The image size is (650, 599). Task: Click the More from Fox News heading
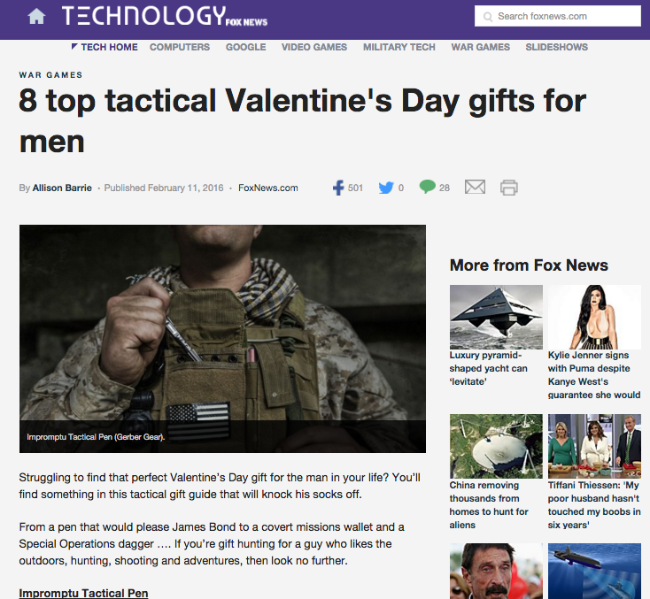529,265
